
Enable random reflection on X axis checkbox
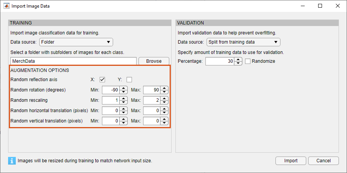point(102,80)
